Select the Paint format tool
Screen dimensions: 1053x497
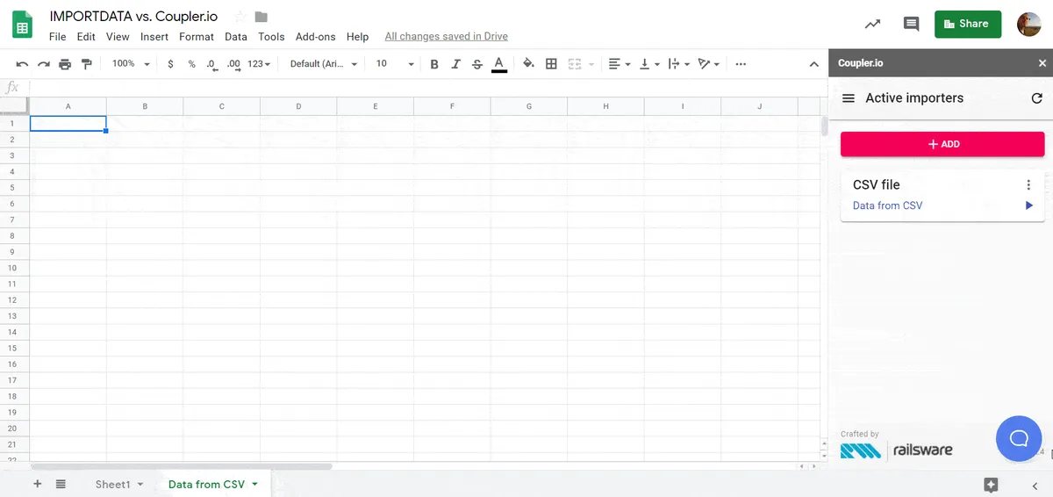tap(86, 64)
